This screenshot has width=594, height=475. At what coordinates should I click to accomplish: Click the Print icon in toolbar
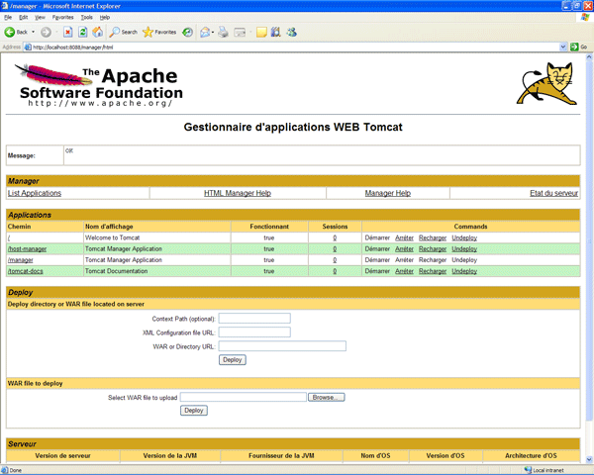tap(224, 32)
